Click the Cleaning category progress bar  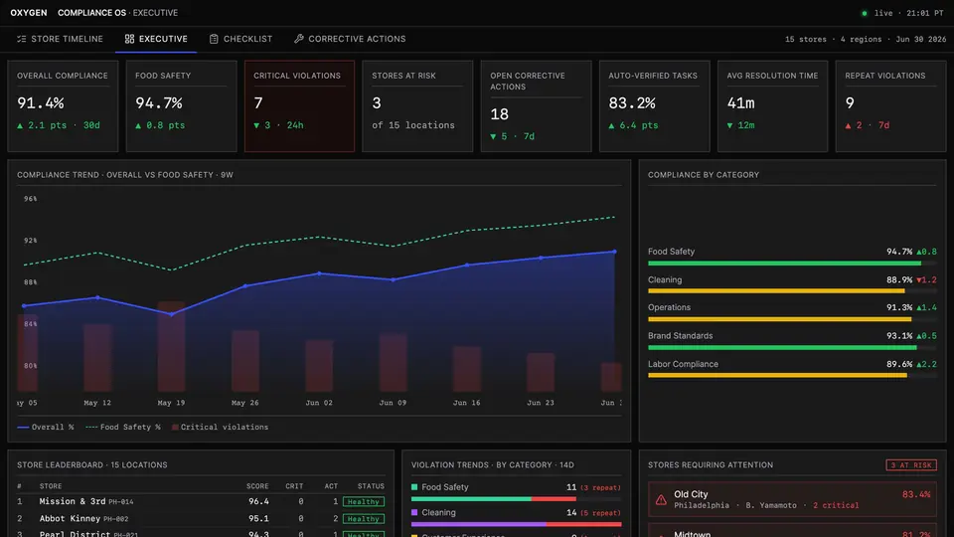(792, 291)
